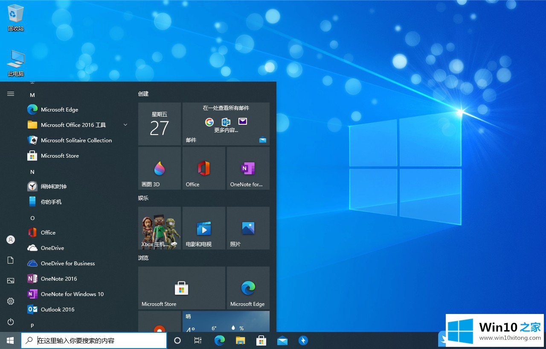This screenshot has height=349, width=546.
Task: Open the Office tile
Action: pos(204,168)
